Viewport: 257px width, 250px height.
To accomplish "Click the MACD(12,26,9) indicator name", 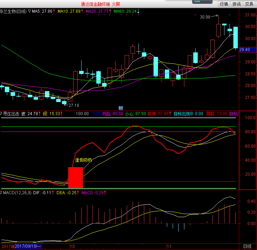I will pos(17,193).
